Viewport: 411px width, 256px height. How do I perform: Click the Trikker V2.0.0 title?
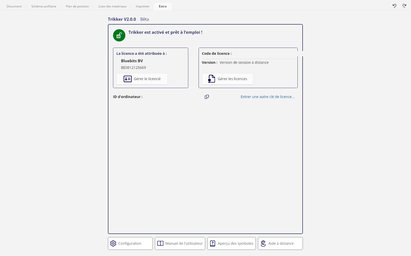click(x=122, y=19)
